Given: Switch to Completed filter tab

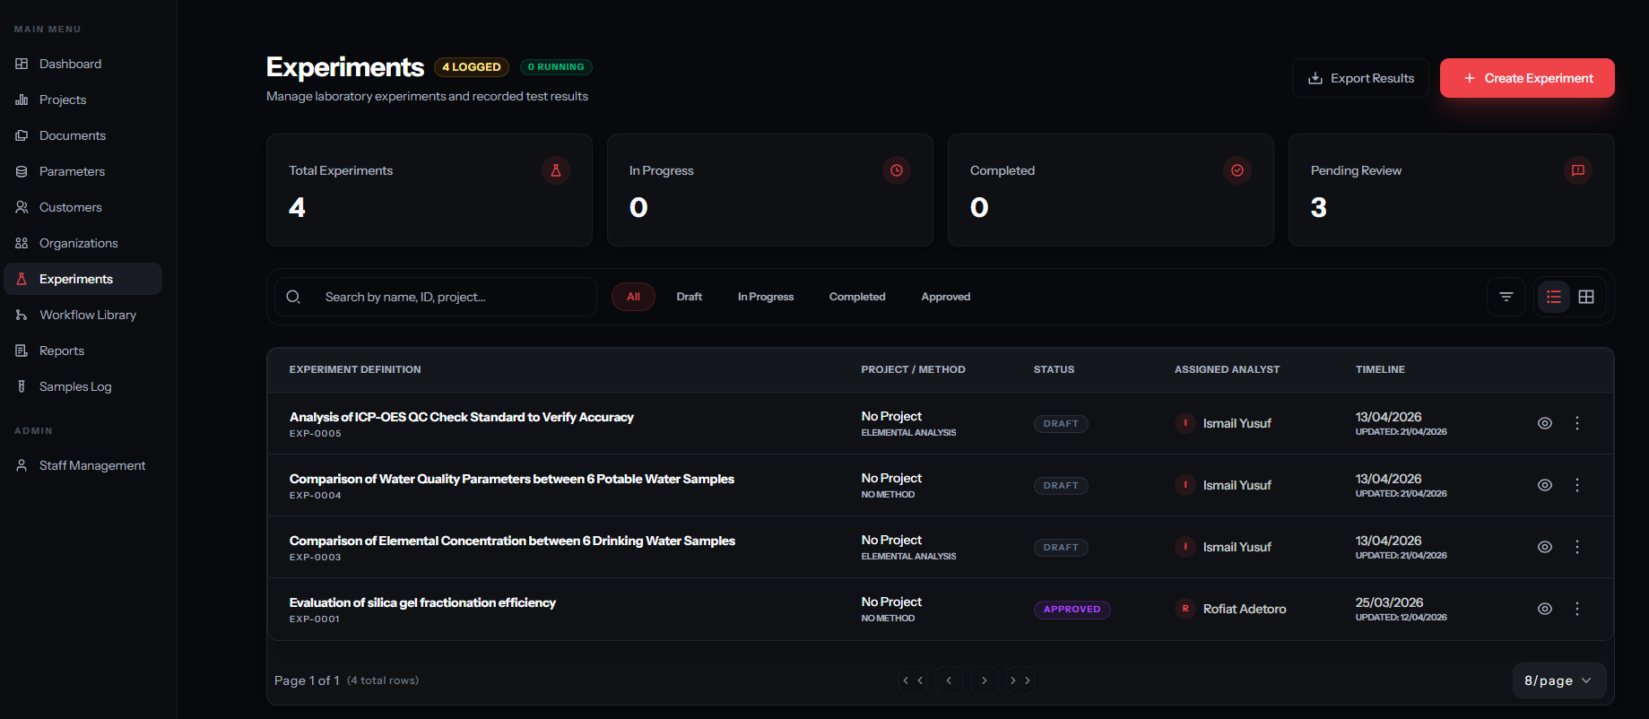Looking at the screenshot, I should click(x=857, y=297).
